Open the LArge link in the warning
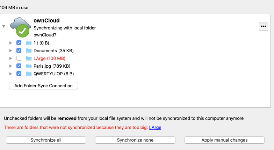Screen dimensions: 274x150 [x=155, y=128]
